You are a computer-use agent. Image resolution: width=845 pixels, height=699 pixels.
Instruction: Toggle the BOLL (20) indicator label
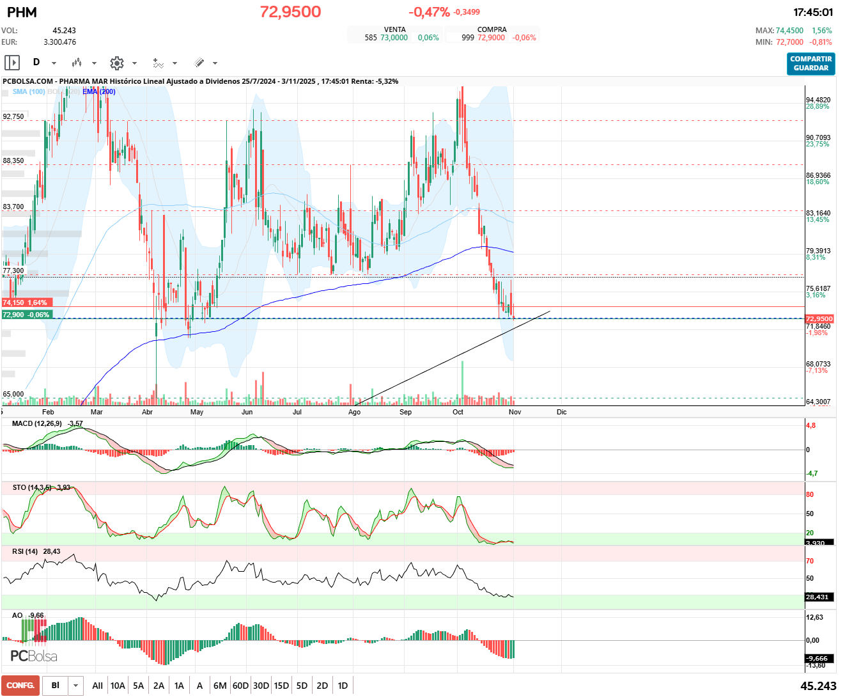64,91
